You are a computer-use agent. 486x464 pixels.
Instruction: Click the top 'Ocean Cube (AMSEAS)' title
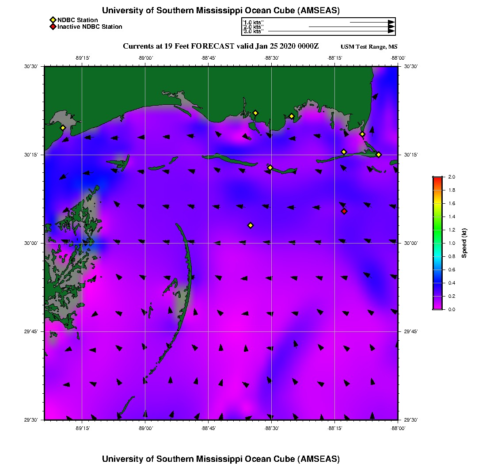(221, 10)
